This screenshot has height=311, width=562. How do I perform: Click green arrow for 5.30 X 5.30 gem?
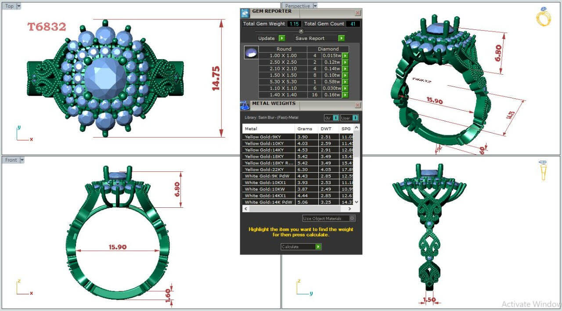[x=345, y=82]
